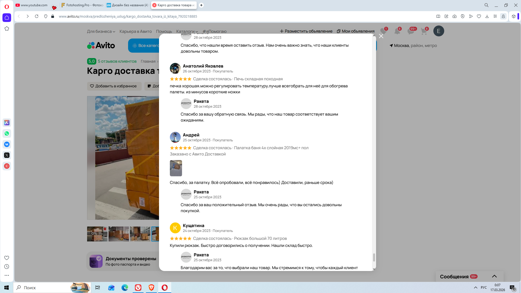Close the reviews popup with the X icon
The width and height of the screenshot is (521, 293).
click(x=381, y=36)
